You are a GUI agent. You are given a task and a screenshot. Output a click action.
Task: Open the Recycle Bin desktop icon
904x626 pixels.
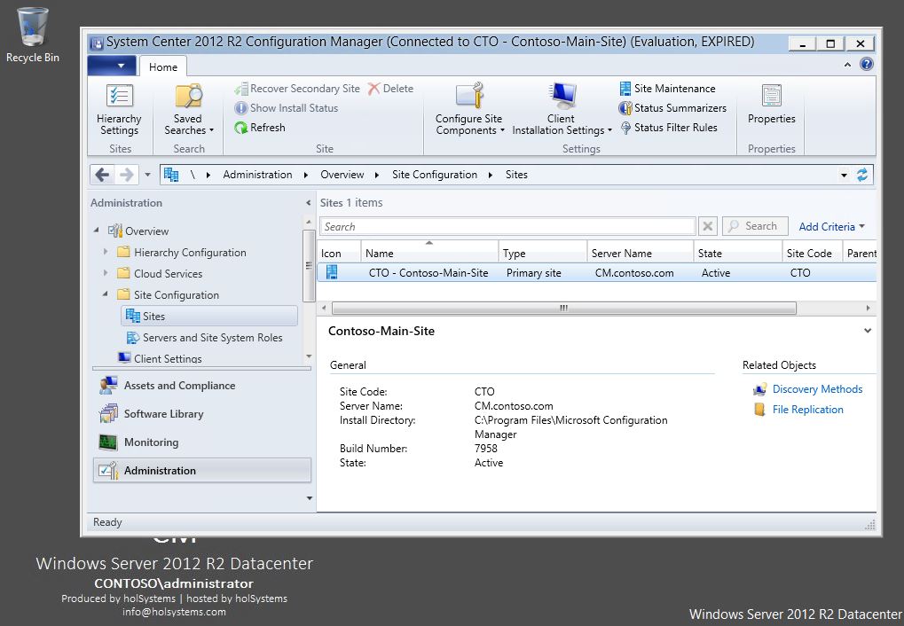click(x=32, y=35)
